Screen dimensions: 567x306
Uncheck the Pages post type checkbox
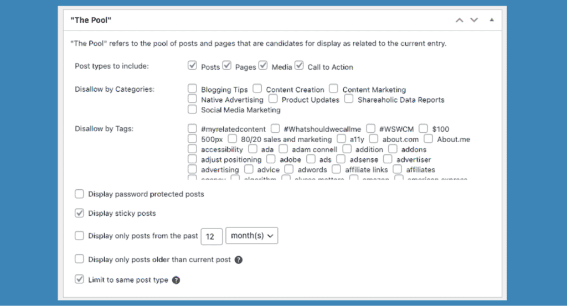[x=226, y=66]
